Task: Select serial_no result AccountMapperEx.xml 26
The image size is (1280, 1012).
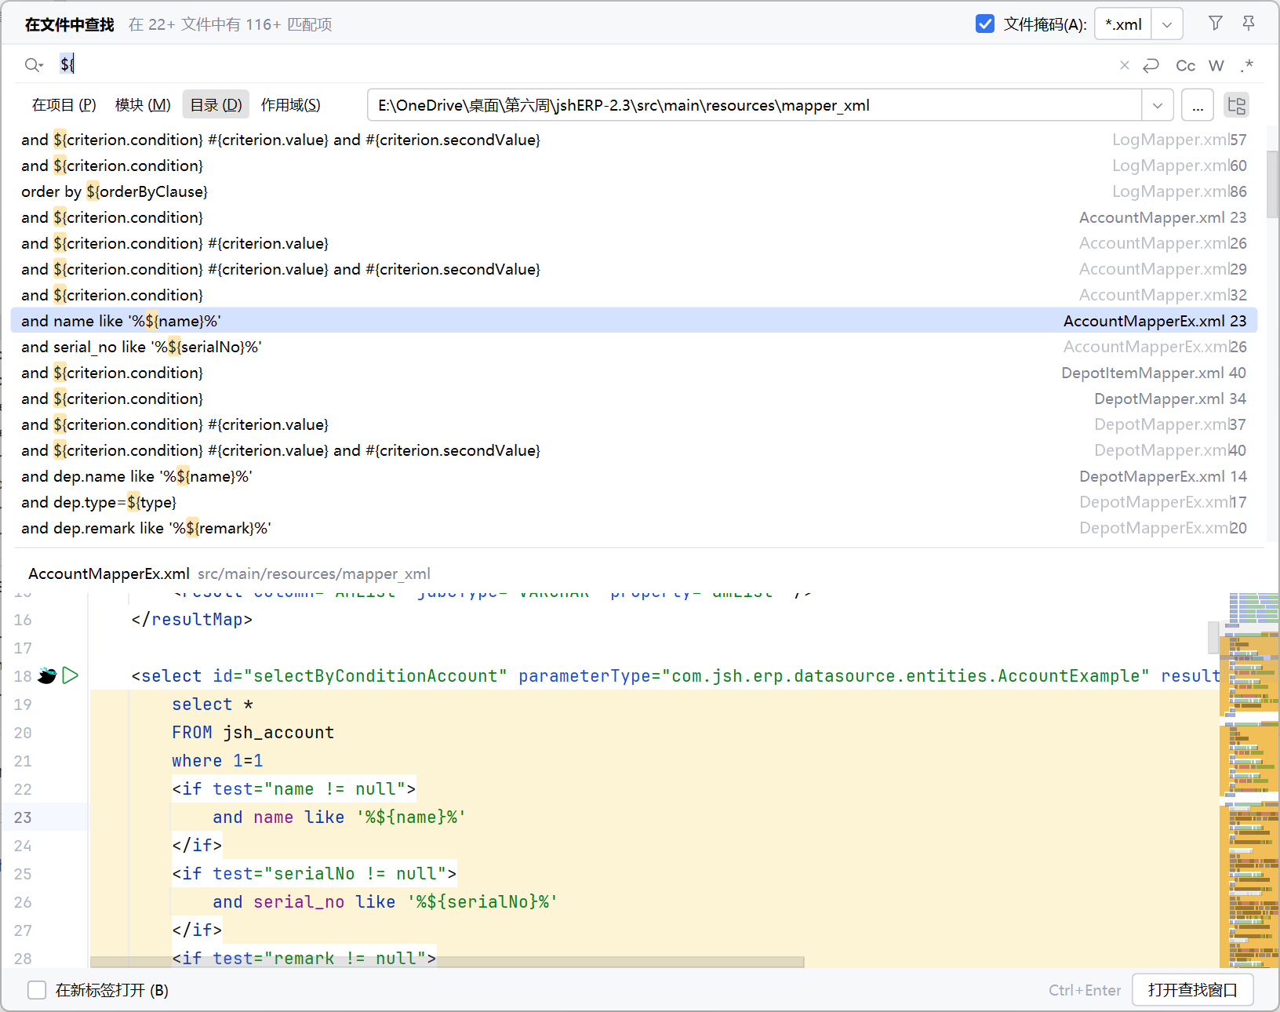Action: point(634,347)
